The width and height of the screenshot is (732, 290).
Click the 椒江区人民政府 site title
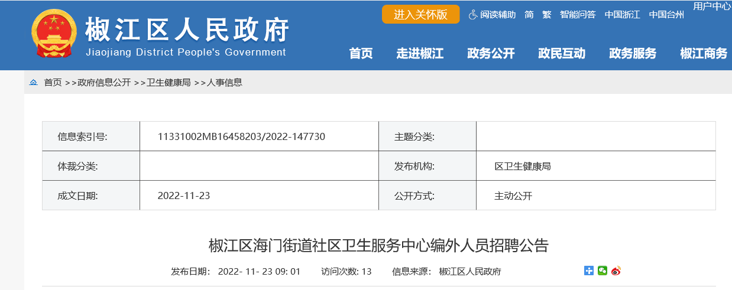point(187,30)
